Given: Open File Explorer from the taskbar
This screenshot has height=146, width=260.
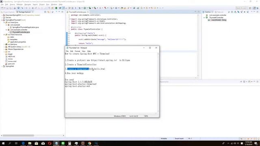Looking at the screenshot, I should pos(30,143).
